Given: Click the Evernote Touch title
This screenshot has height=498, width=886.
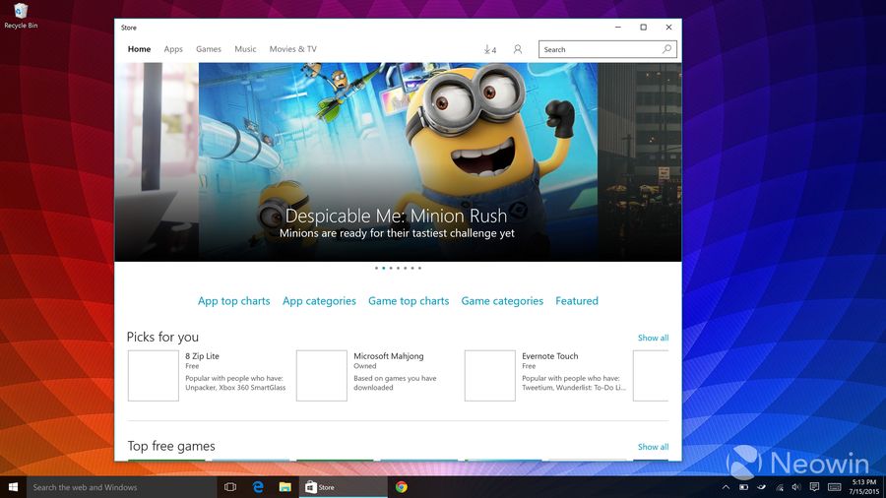Looking at the screenshot, I should tap(549, 356).
